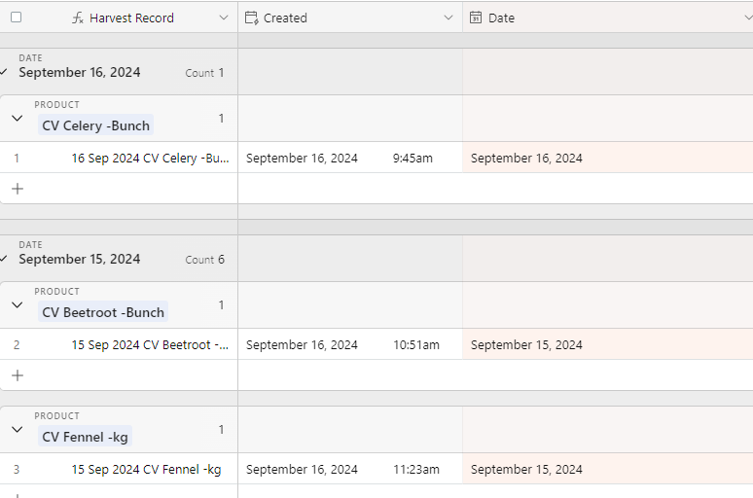Tick the select-all checkbox in header
753x498 pixels.
(16, 18)
